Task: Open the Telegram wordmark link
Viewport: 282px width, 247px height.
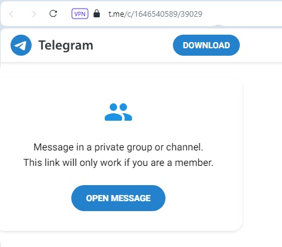Action: (66, 45)
